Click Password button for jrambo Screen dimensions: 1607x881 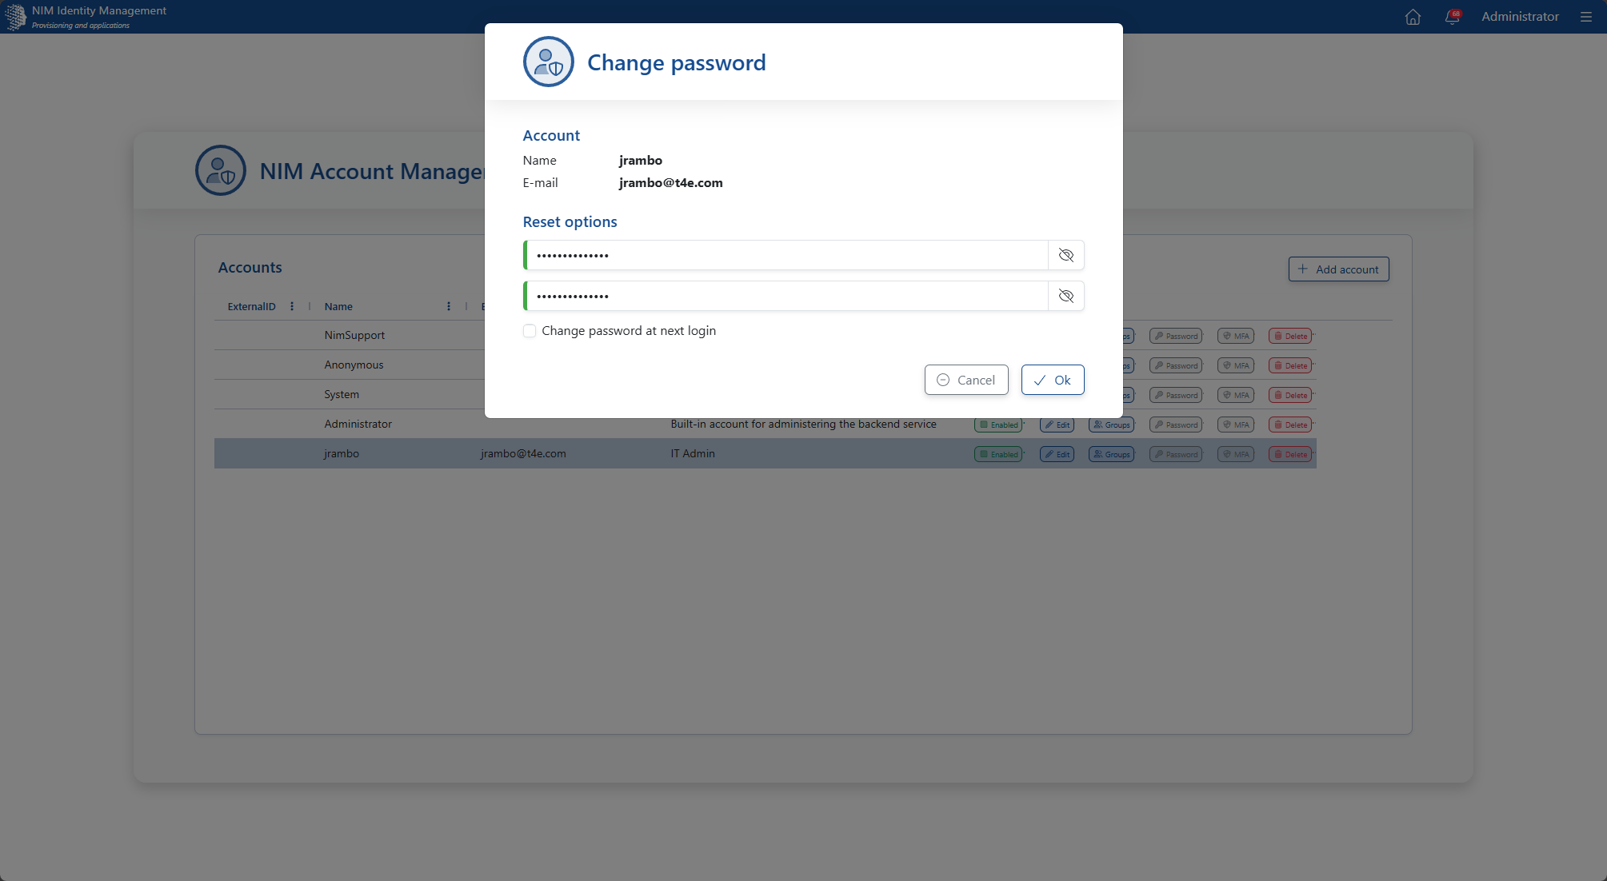1176,454
